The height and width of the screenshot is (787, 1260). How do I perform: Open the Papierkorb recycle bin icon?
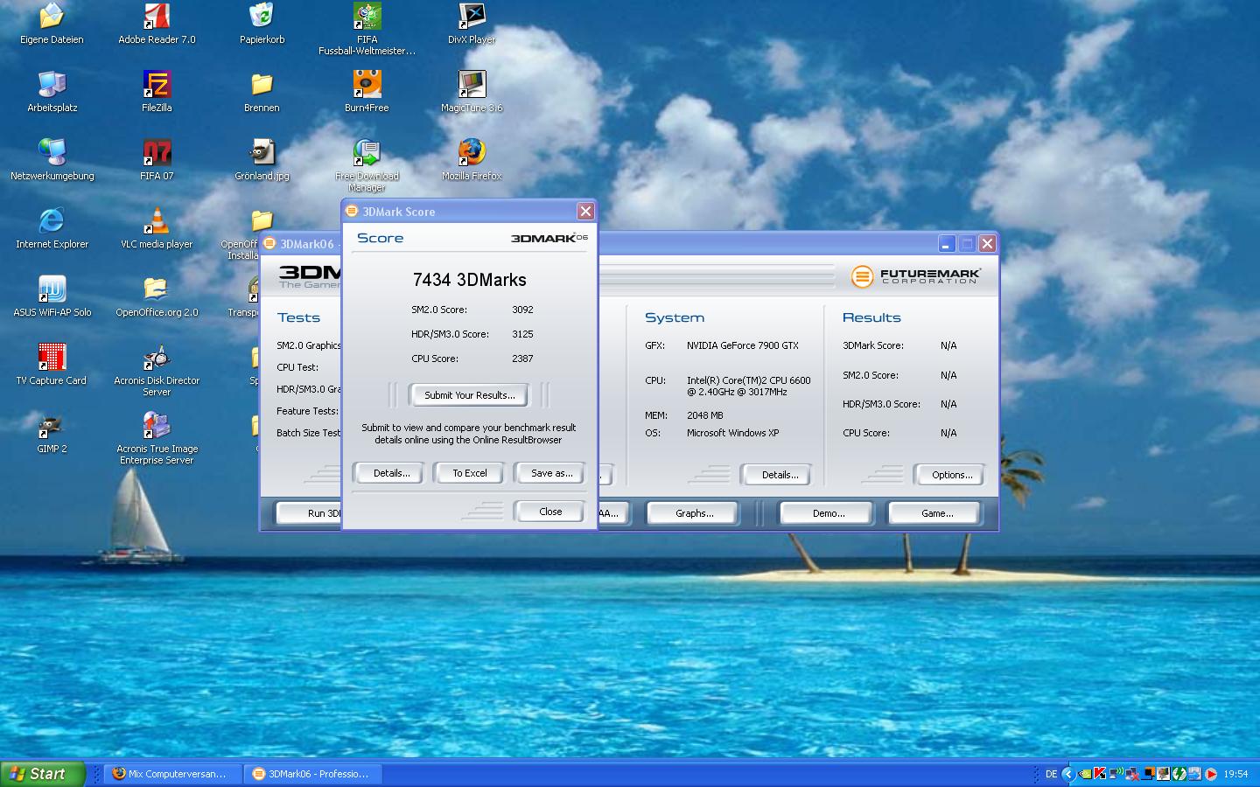coord(262,24)
